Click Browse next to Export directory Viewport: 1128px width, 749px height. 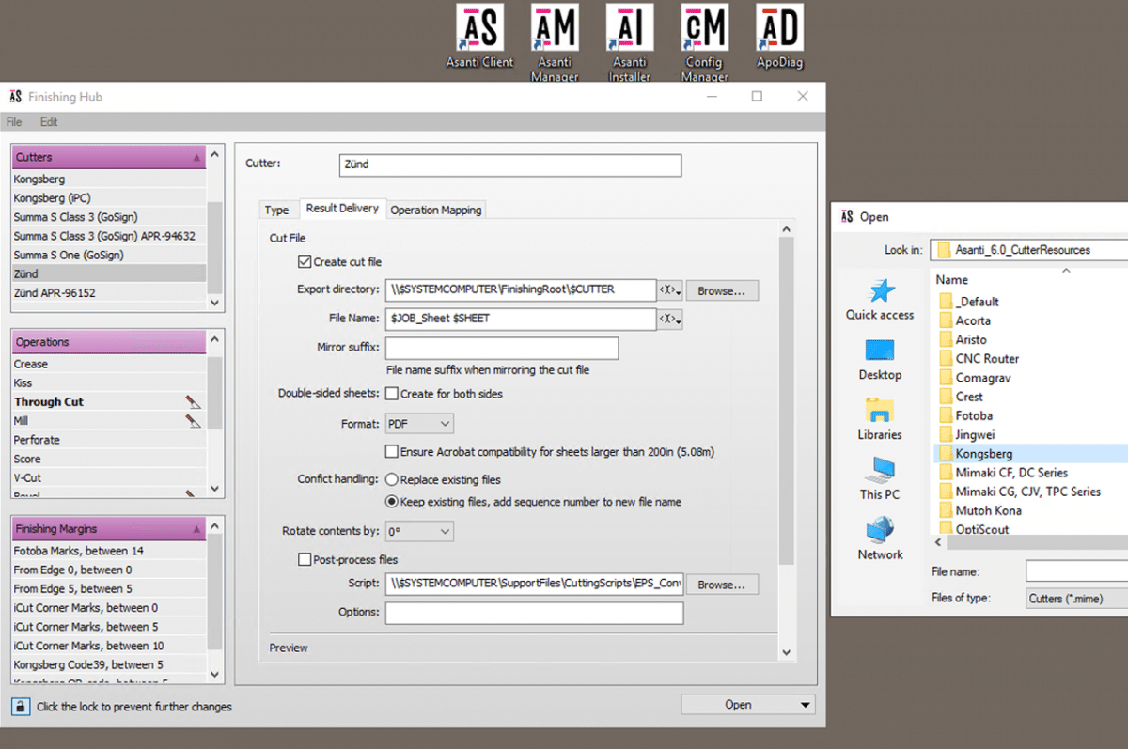[722, 290]
